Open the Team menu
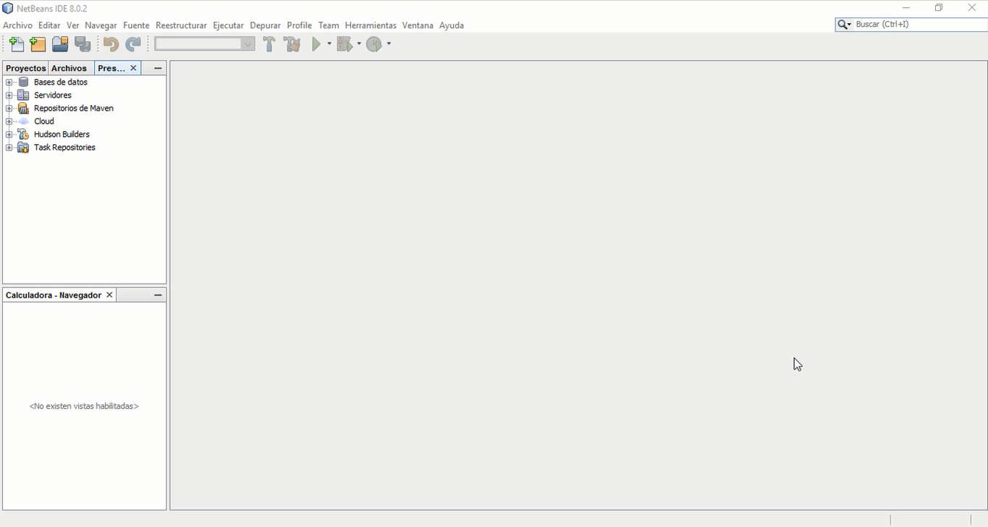 coord(329,25)
